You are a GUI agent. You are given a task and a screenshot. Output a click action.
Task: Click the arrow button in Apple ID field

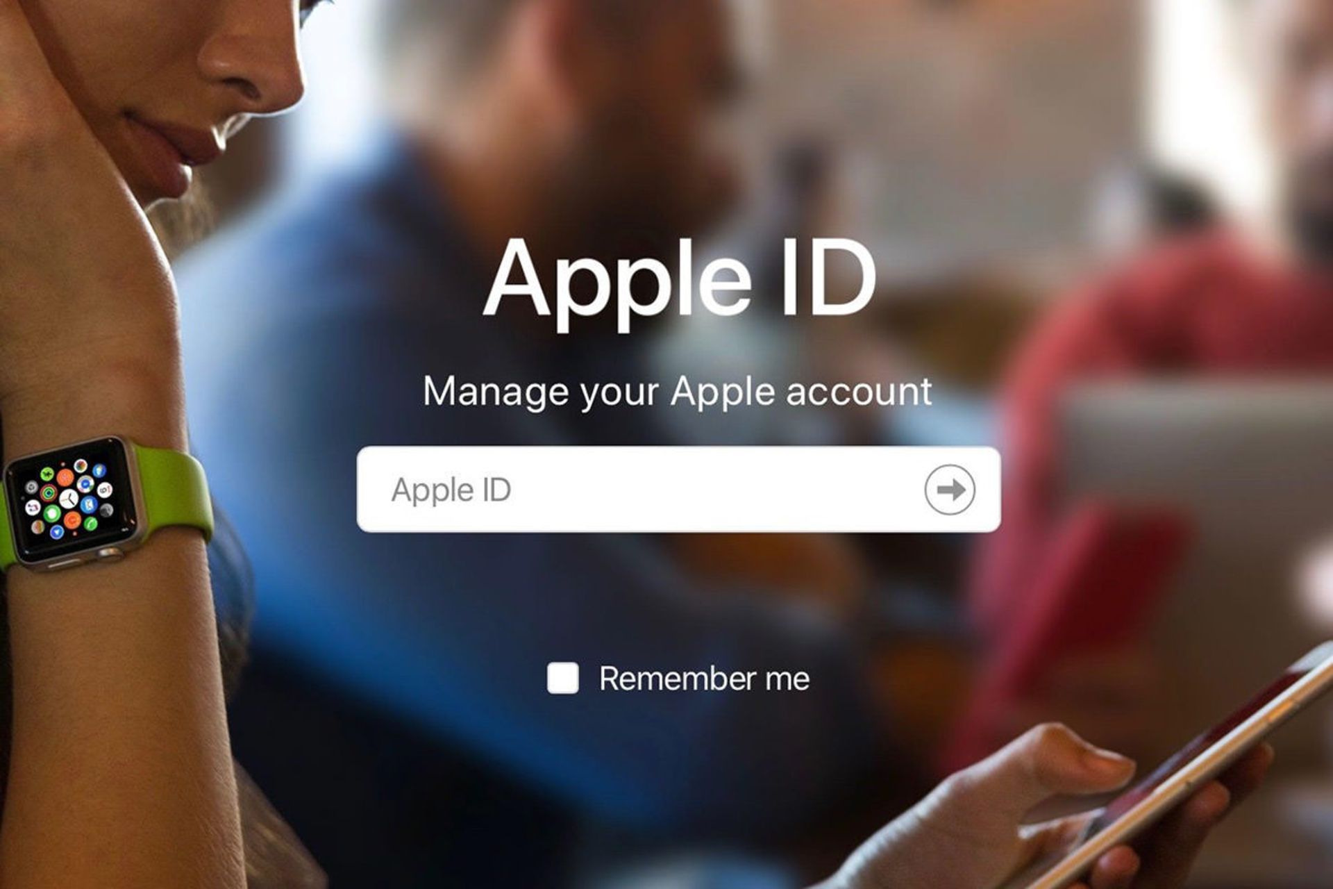pyautogui.click(x=949, y=490)
